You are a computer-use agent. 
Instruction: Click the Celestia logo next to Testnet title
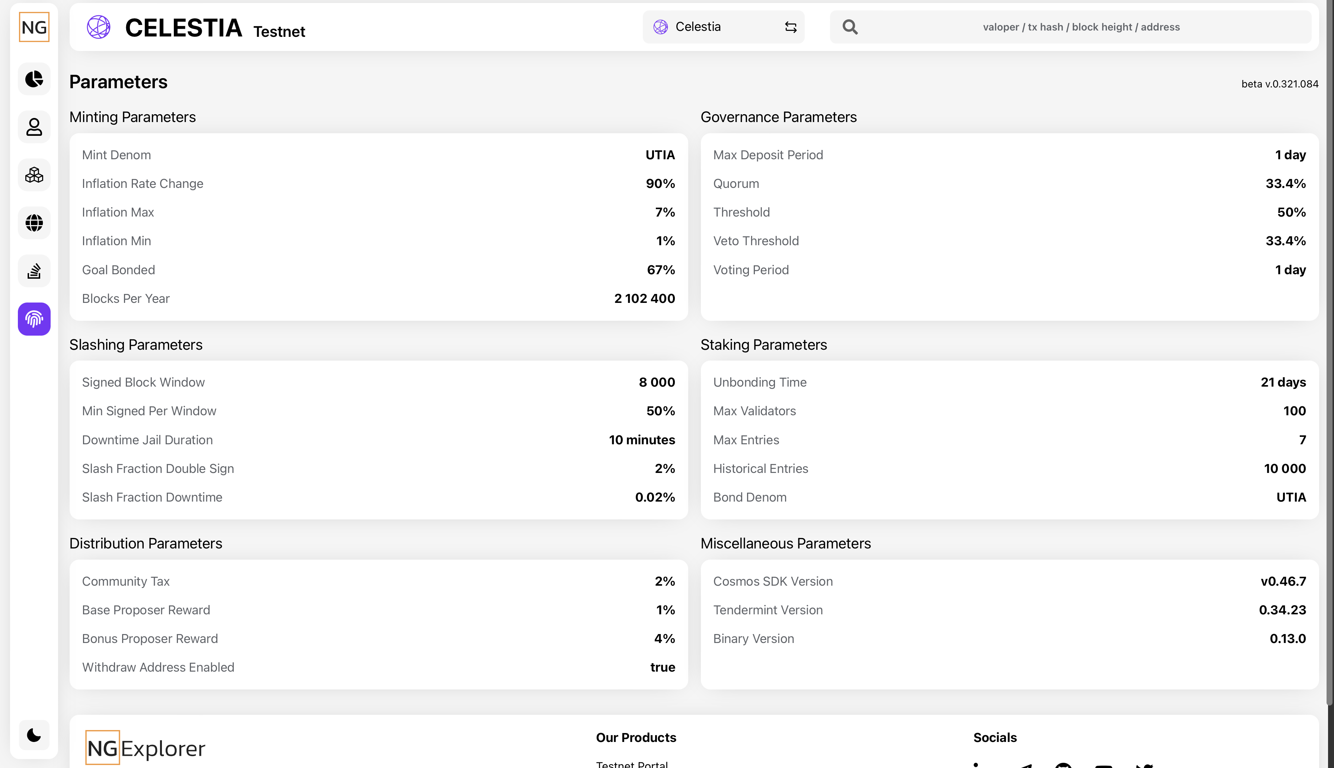pos(99,27)
